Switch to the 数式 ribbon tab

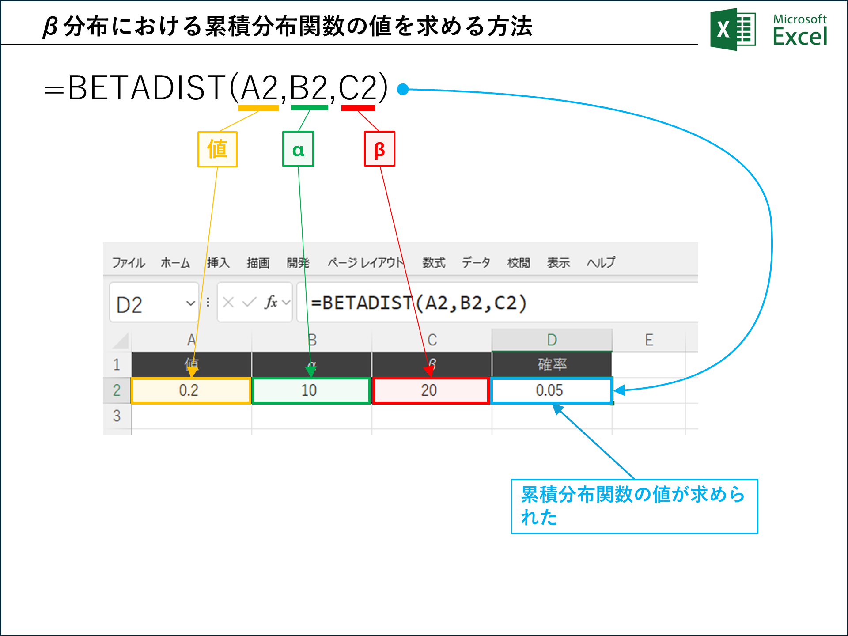tap(433, 262)
